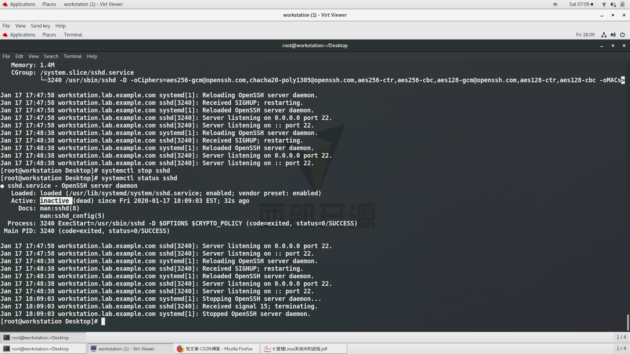The image size is (630, 354).
Task: Click the host battery status icon
Action: 622,4
